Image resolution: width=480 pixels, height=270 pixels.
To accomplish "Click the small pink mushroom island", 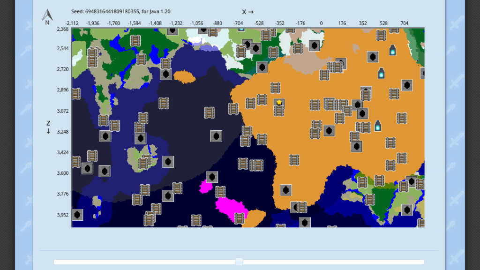I will coord(204,187).
